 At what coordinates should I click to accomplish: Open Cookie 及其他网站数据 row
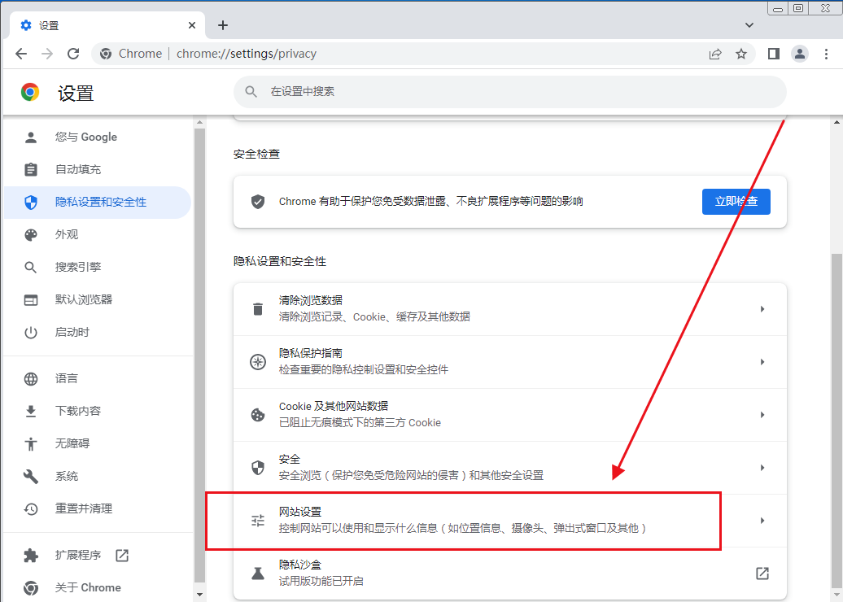pos(509,415)
